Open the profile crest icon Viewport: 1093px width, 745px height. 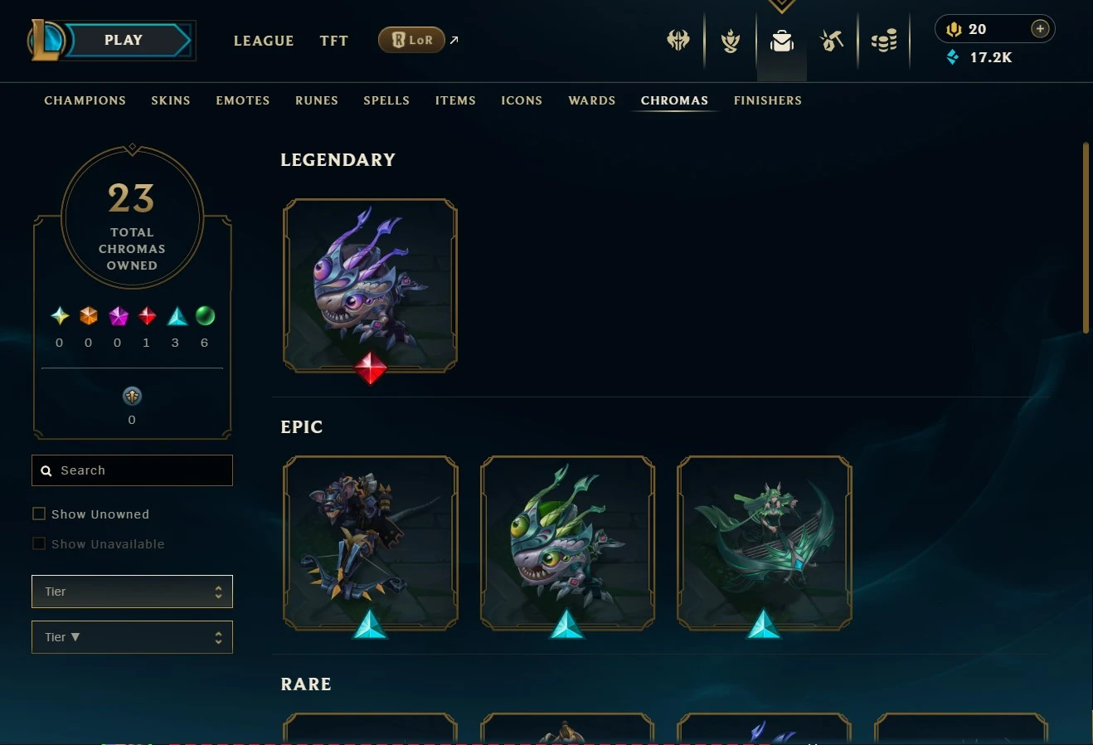678,40
